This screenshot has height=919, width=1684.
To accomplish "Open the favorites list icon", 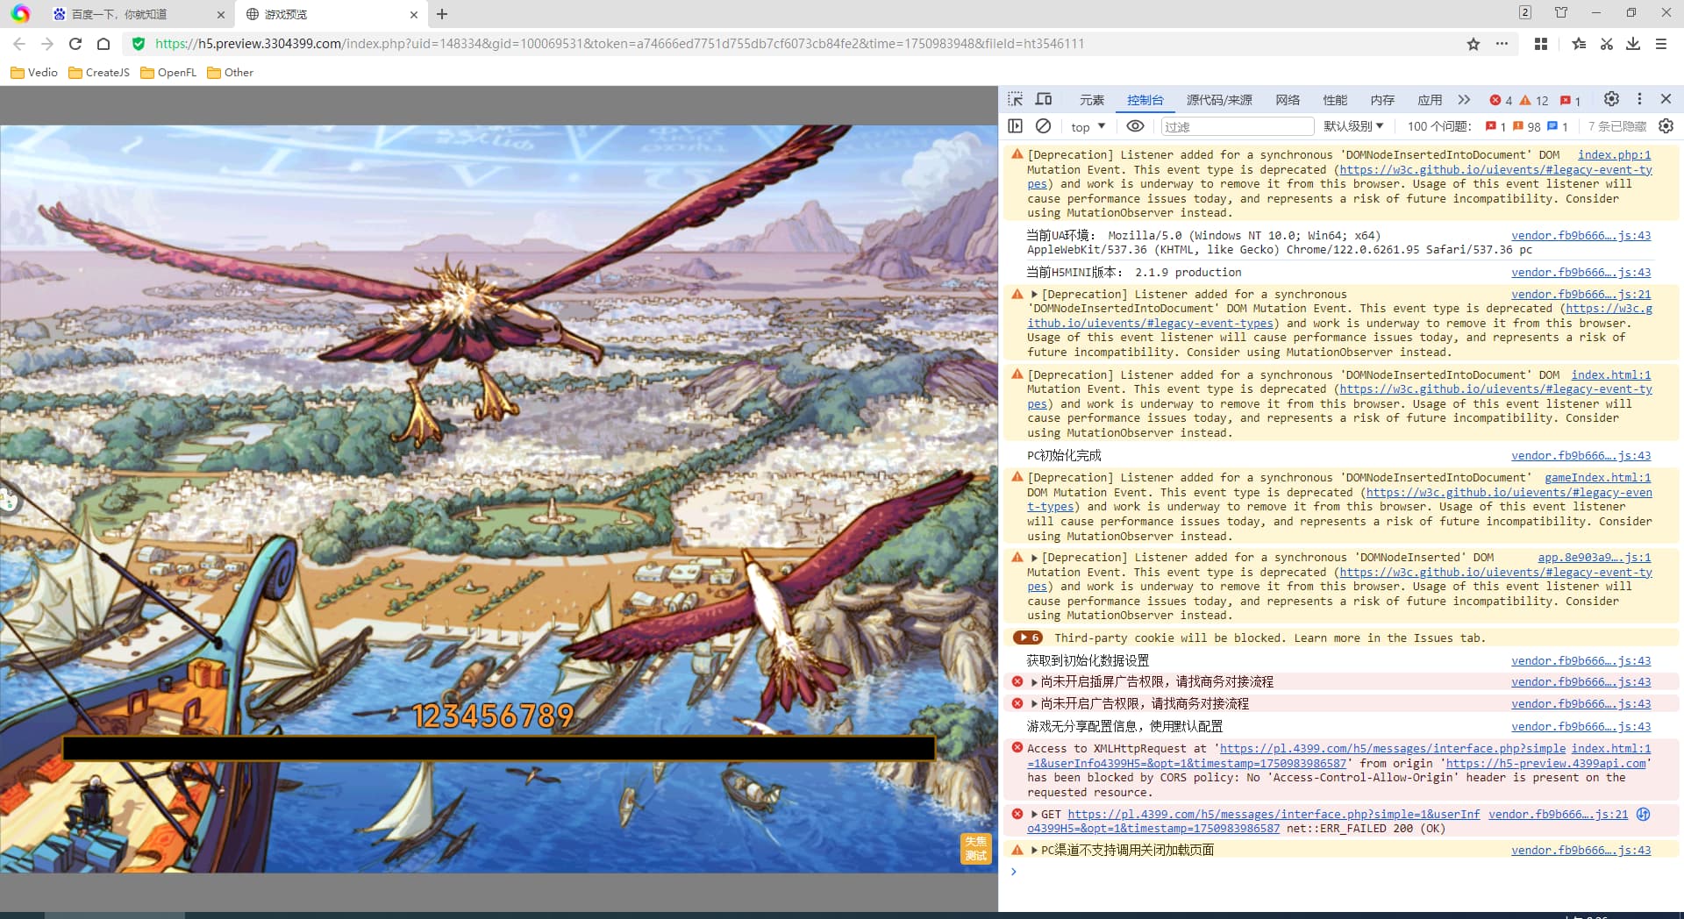I will click(1579, 44).
